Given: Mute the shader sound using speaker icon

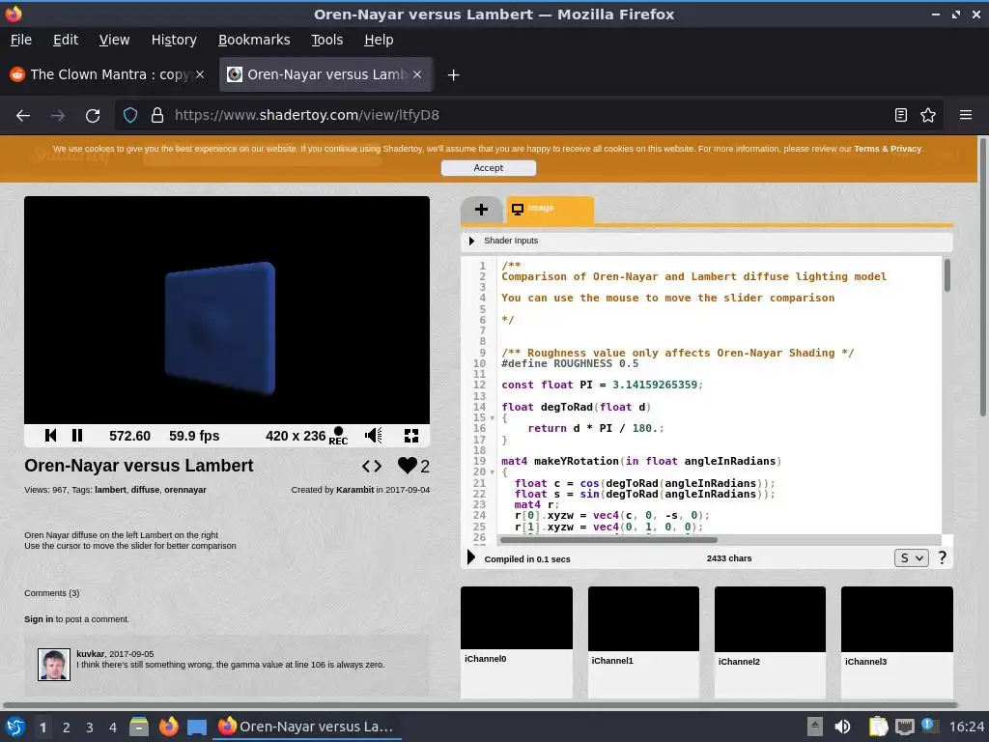Looking at the screenshot, I should 374,436.
